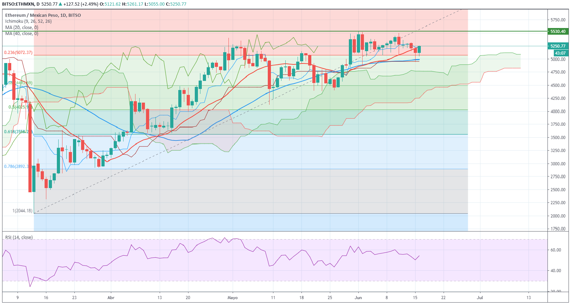The image size is (571, 304).
Task: Click the Abr label on time axis
Action: pos(111,298)
